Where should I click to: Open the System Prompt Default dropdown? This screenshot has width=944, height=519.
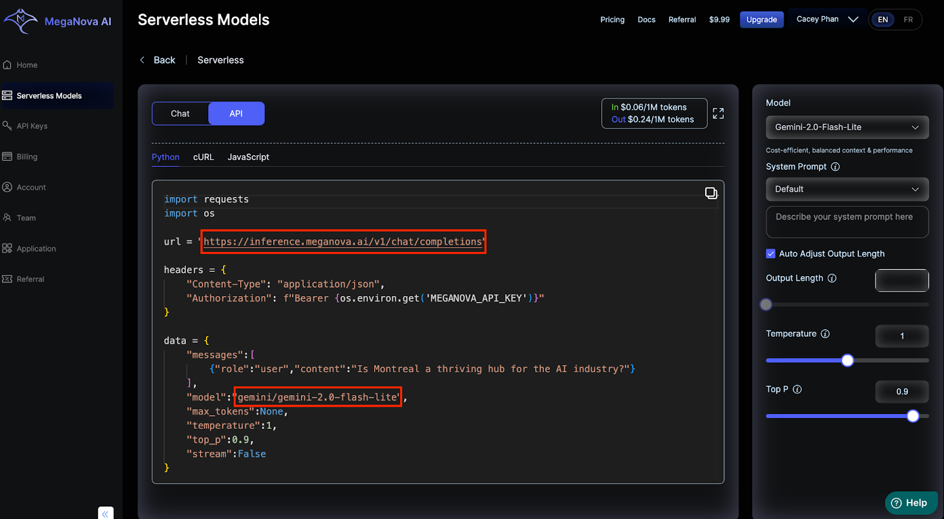point(847,189)
